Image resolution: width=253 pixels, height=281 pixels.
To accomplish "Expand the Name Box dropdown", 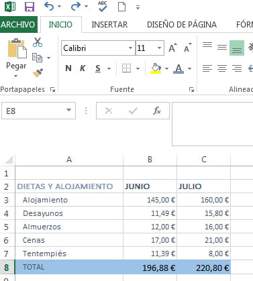I will 69,110.
